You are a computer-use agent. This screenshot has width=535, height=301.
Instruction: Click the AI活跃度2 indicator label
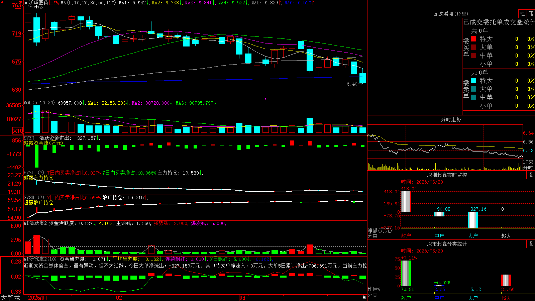[x=35, y=223]
